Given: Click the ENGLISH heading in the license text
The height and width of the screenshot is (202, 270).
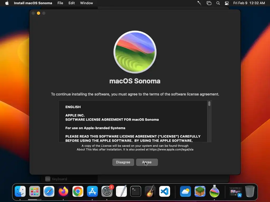Looking at the screenshot, I should (x=73, y=107).
